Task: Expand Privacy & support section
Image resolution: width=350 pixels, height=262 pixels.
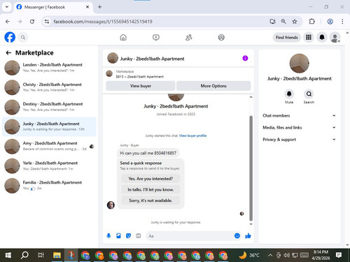Action: pos(299,140)
